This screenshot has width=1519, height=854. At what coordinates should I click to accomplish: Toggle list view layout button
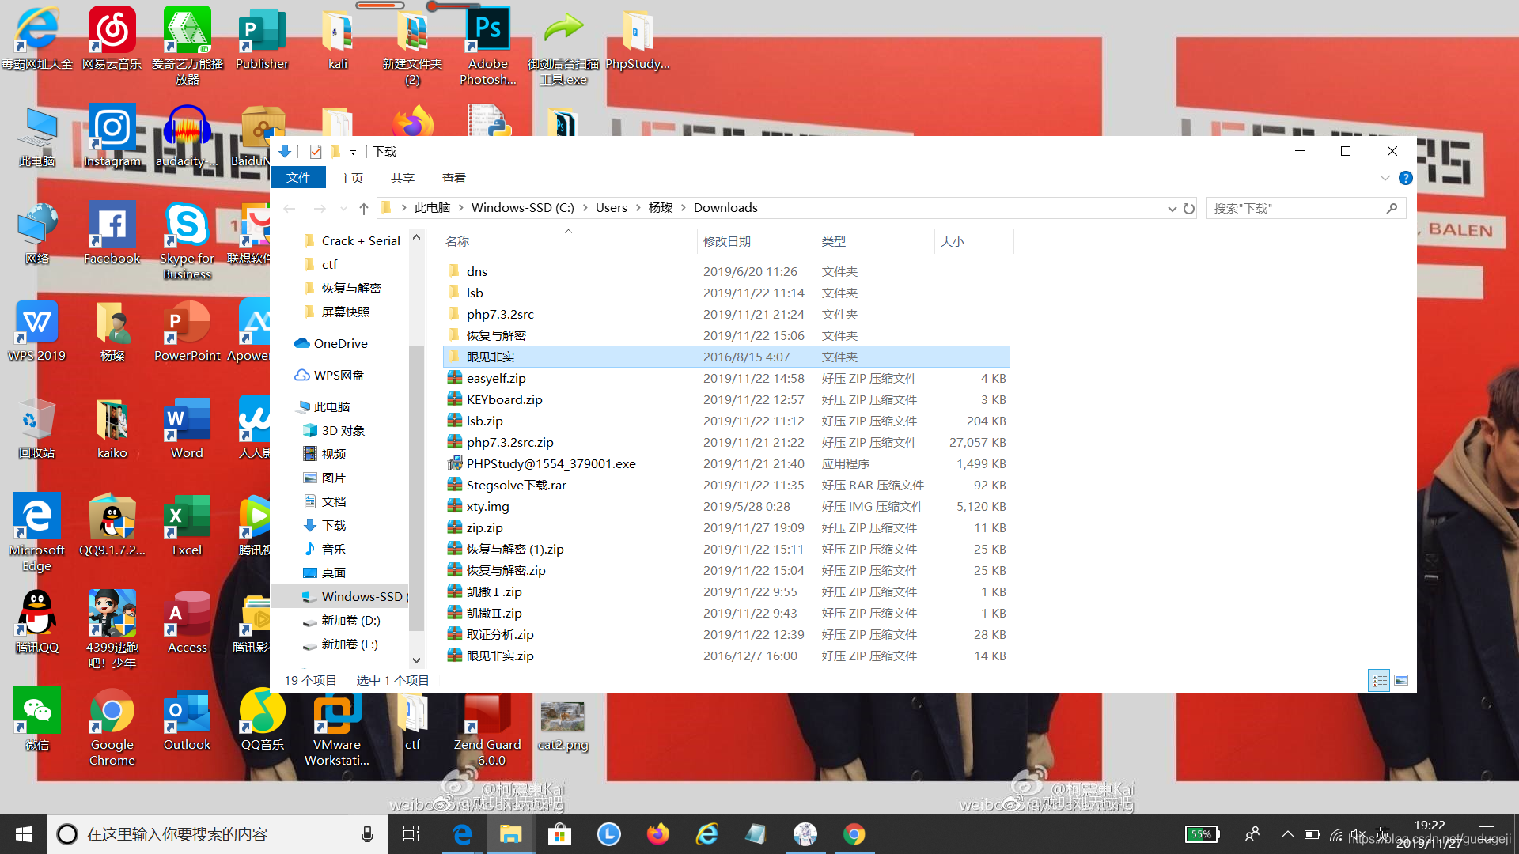pyautogui.click(x=1381, y=678)
